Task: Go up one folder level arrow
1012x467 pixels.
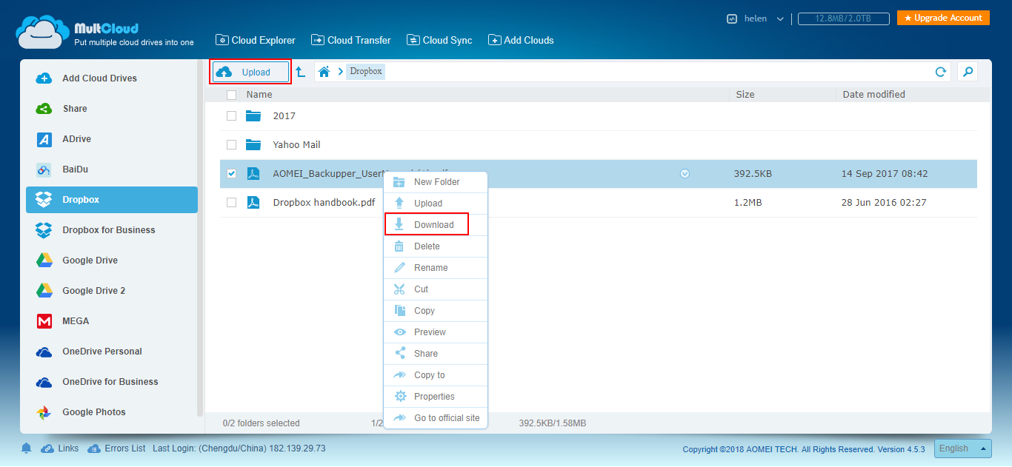Action: [x=301, y=72]
